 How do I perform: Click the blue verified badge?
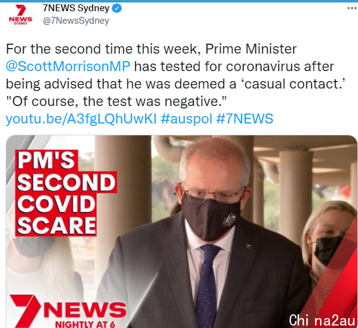tap(116, 9)
